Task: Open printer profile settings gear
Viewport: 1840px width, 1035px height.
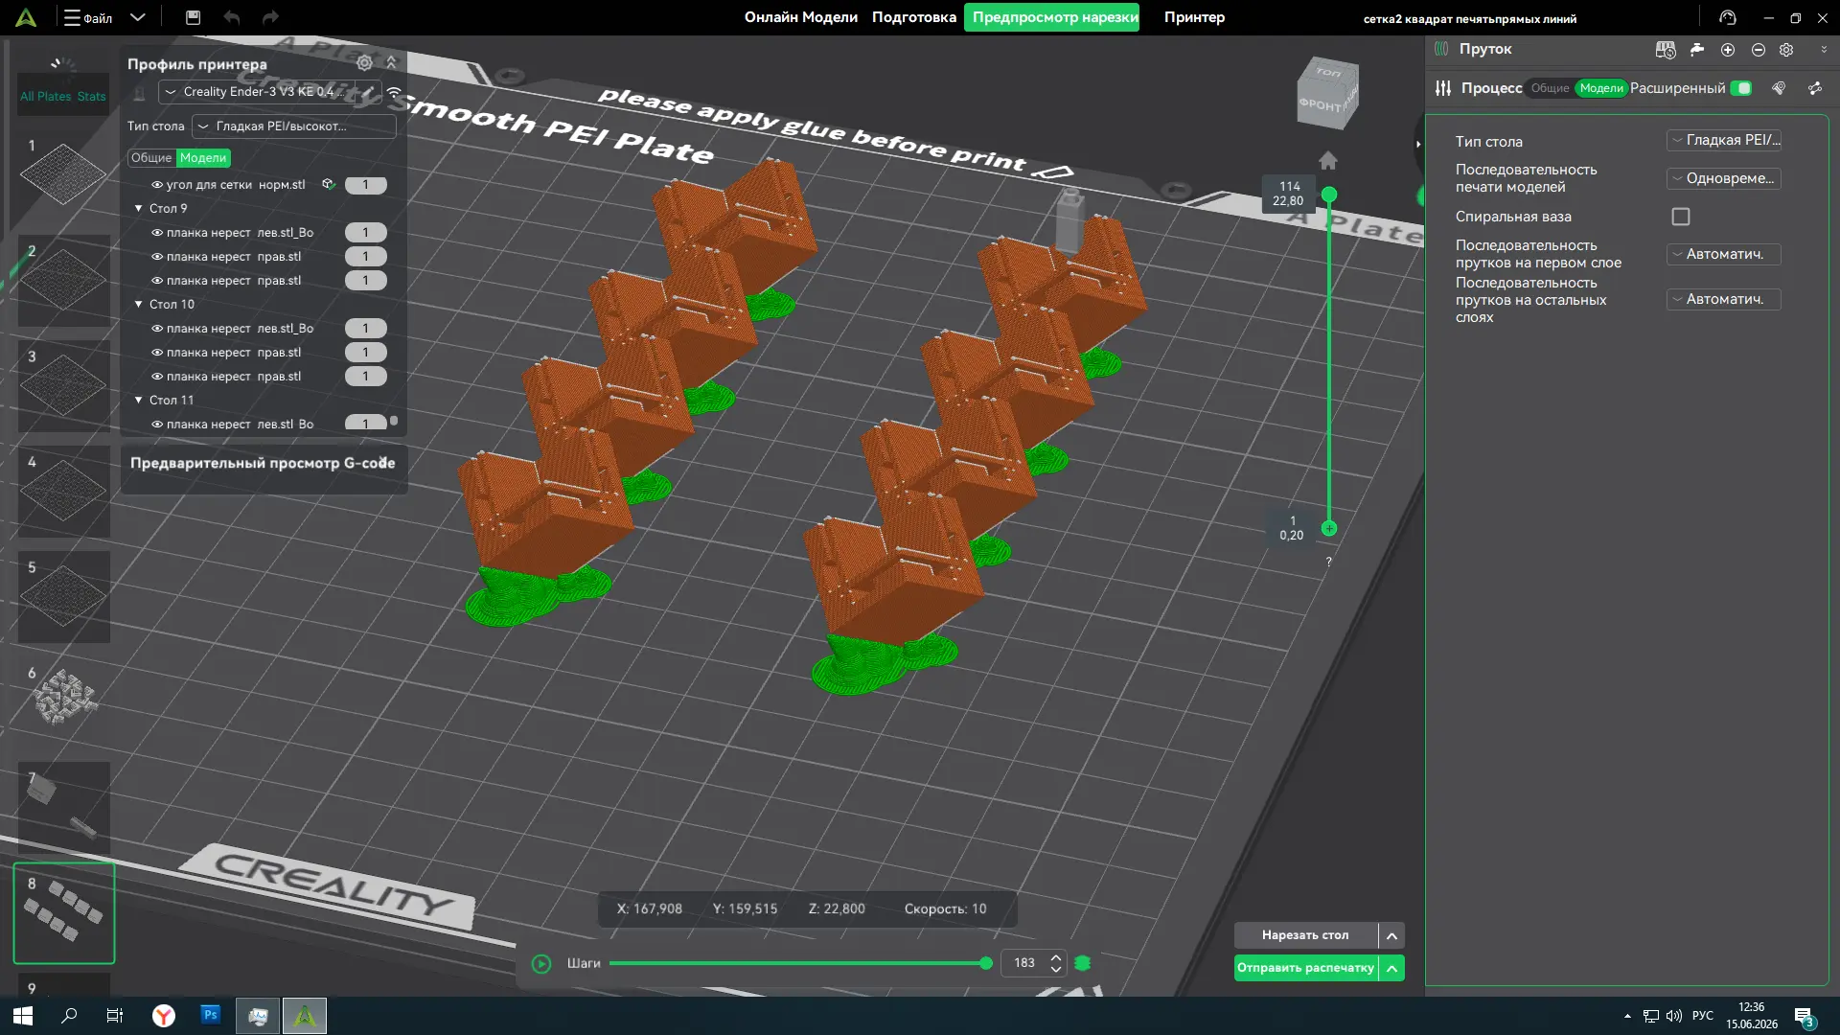Action: click(364, 63)
